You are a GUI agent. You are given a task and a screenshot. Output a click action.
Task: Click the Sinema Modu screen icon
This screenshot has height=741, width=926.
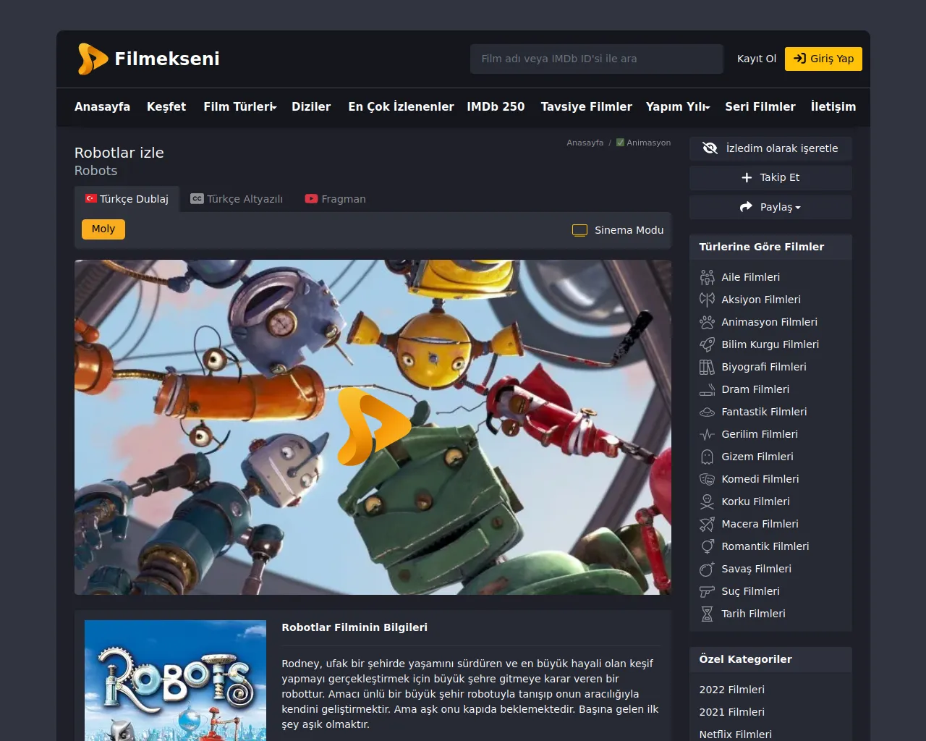579,230
